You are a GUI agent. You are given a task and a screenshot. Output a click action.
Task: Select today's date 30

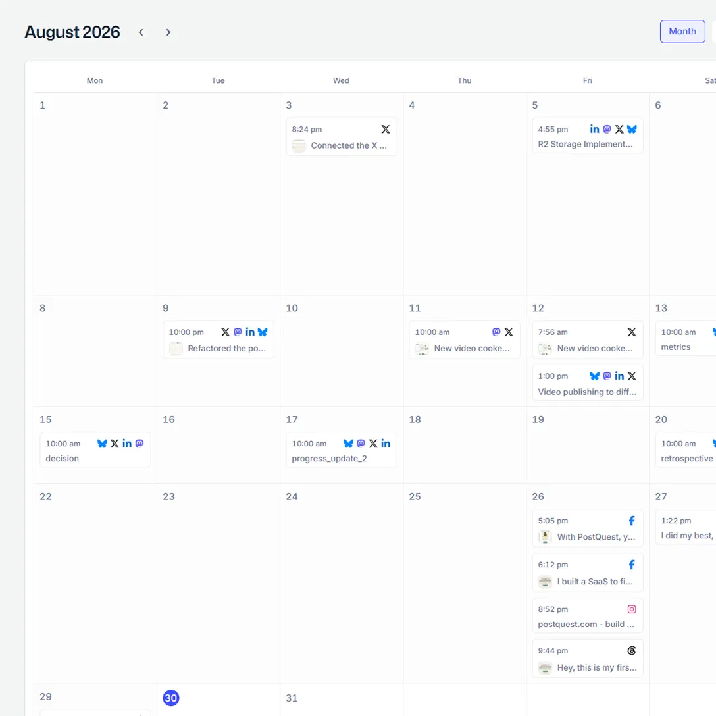coord(171,698)
